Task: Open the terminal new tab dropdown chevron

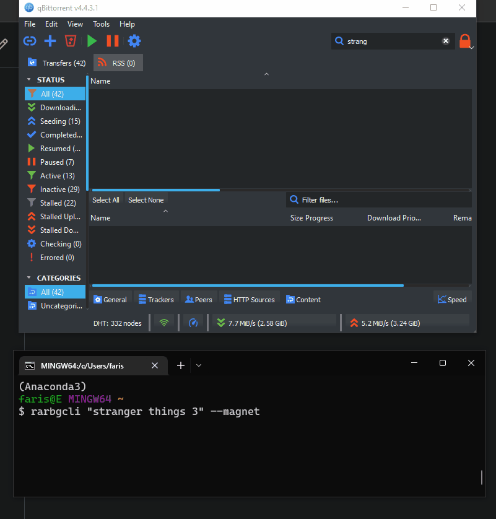Action: (x=199, y=365)
